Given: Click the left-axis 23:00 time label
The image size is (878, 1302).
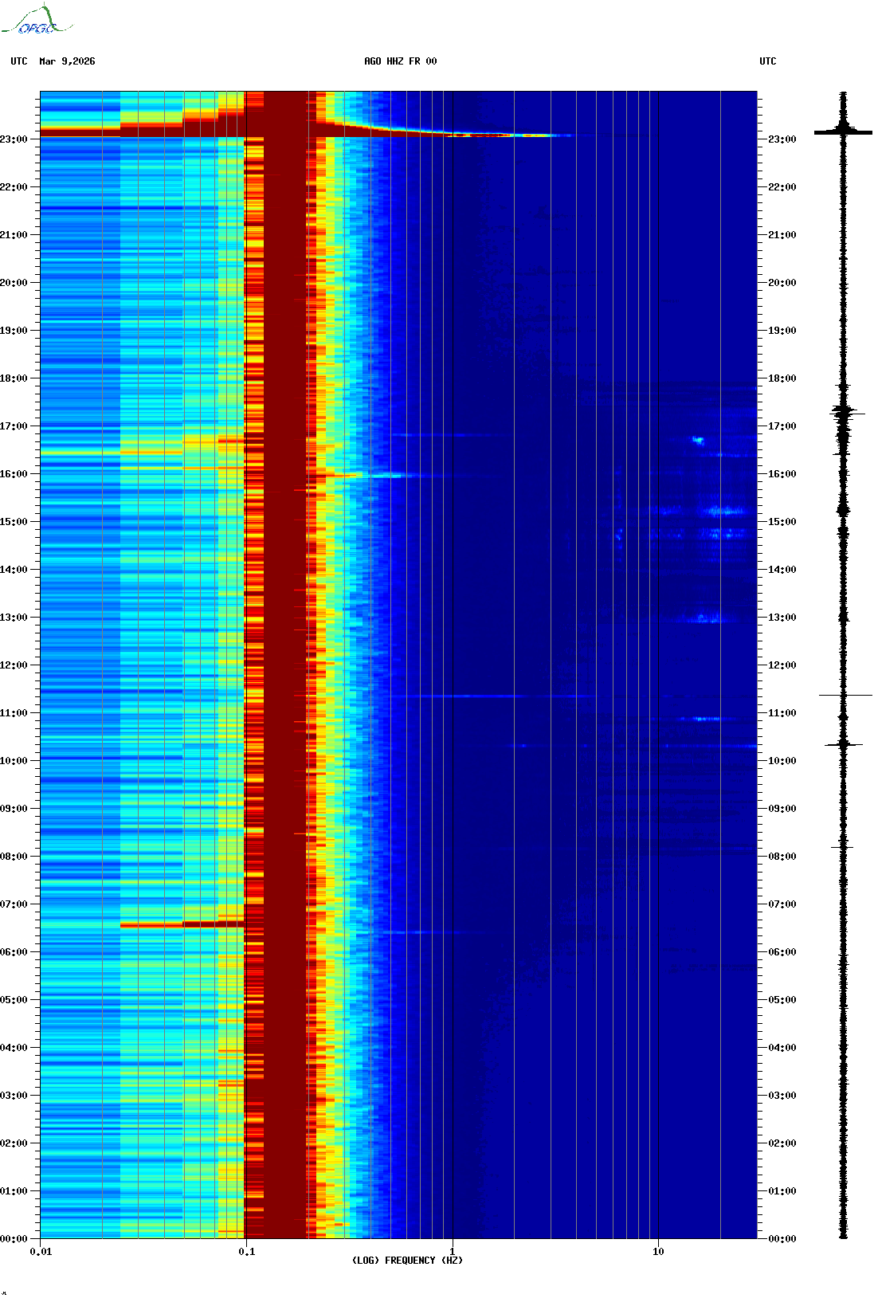Looking at the screenshot, I should pyautogui.click(x=14, y=139).
